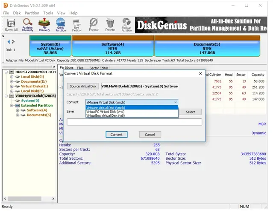Collapse the HD0:ST2000DM001 disk node
273x211 pixels.
(6, 72)
